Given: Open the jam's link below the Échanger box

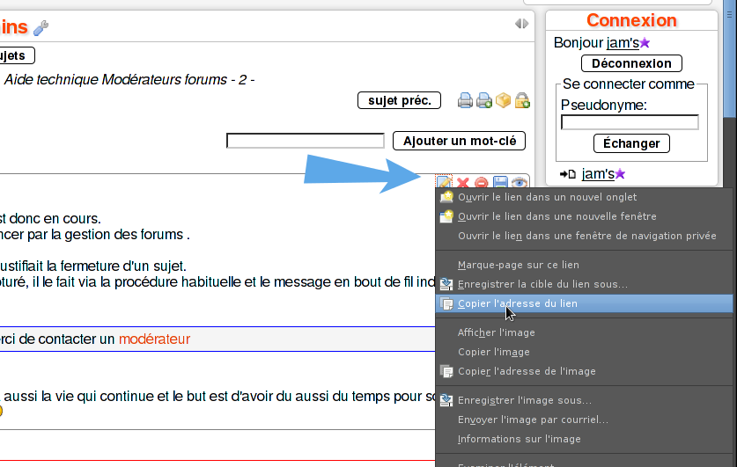Looking at the screenshot, I should pyautogui.click(x=598, y=174).
